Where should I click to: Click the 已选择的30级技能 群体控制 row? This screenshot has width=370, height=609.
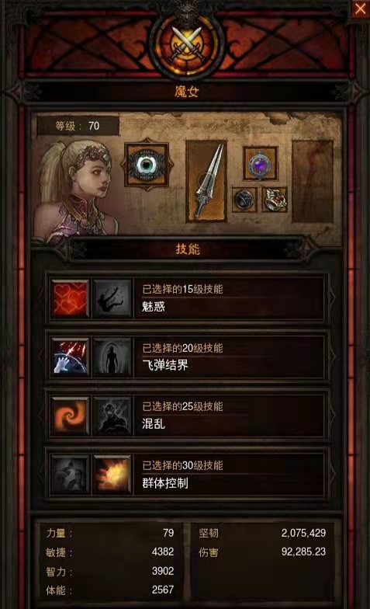click(188, 474)
